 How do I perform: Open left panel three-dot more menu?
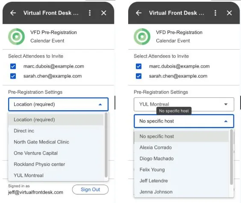pyautogui.click(x=90, y=13)
